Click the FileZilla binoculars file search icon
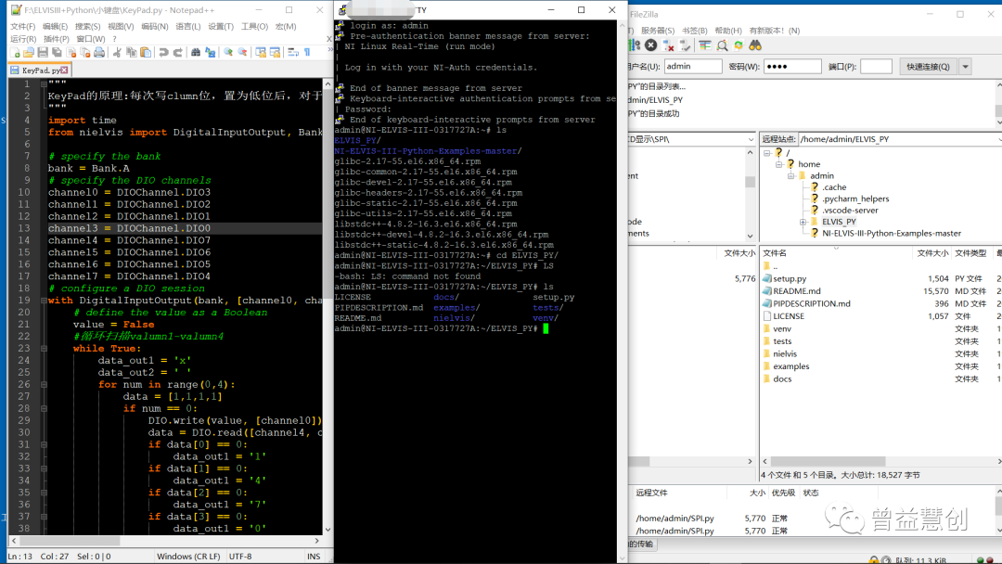This screenshot has height=564, width=1002. (x=755, y=45)
